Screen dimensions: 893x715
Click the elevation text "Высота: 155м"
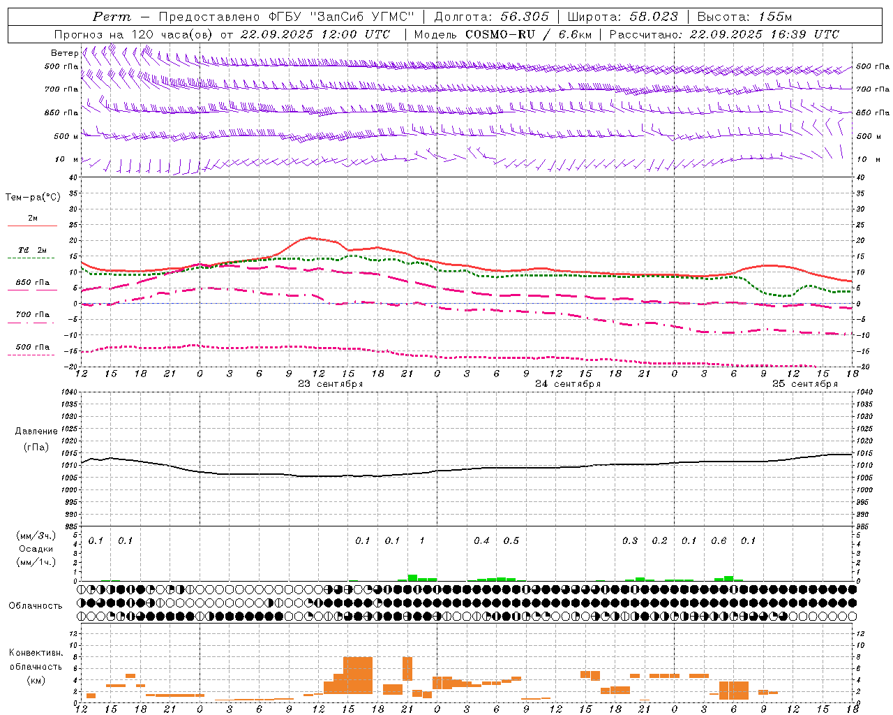click(745, 17)
